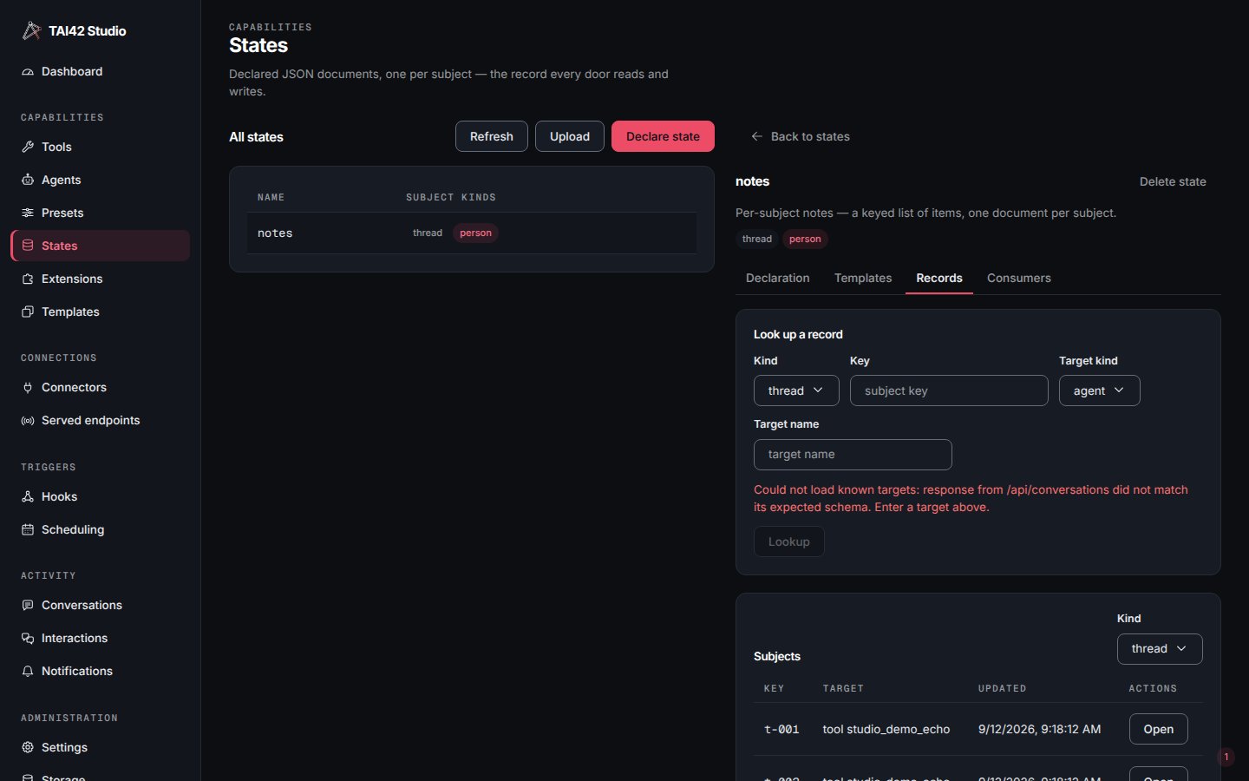The height and width of the screenshot is (781, 1249).
Task: Open the Conversations page from the sidebar
Action: click(x=101, y=606)
